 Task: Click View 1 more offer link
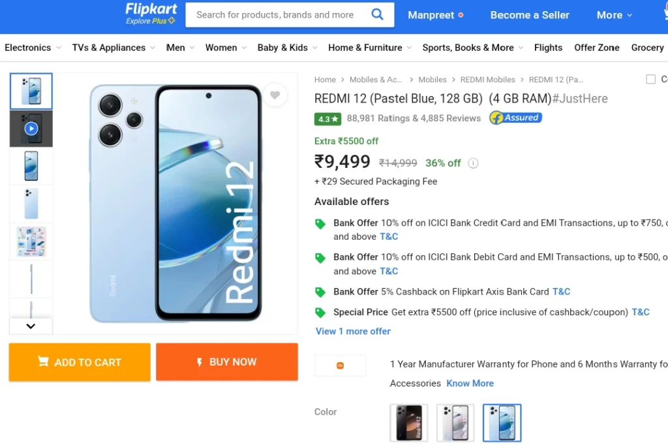353,331
